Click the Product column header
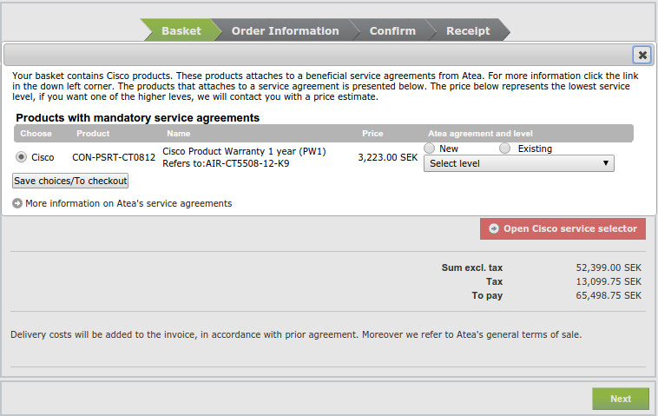658x416 pixels. (x=93, y=134)
